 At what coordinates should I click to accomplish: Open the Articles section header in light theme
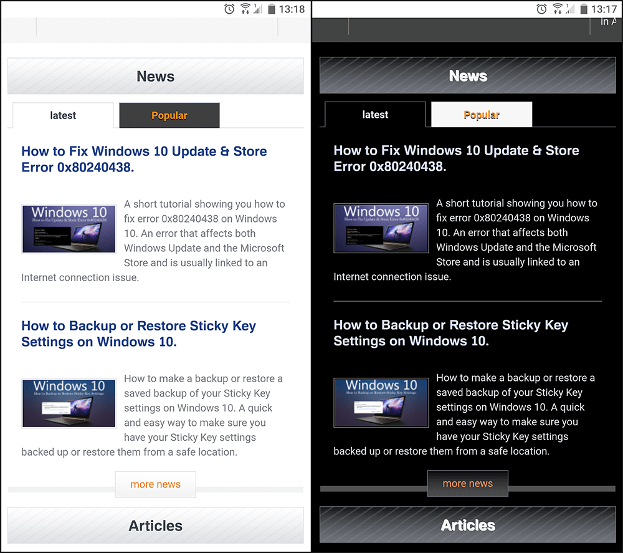pos(155,525)
